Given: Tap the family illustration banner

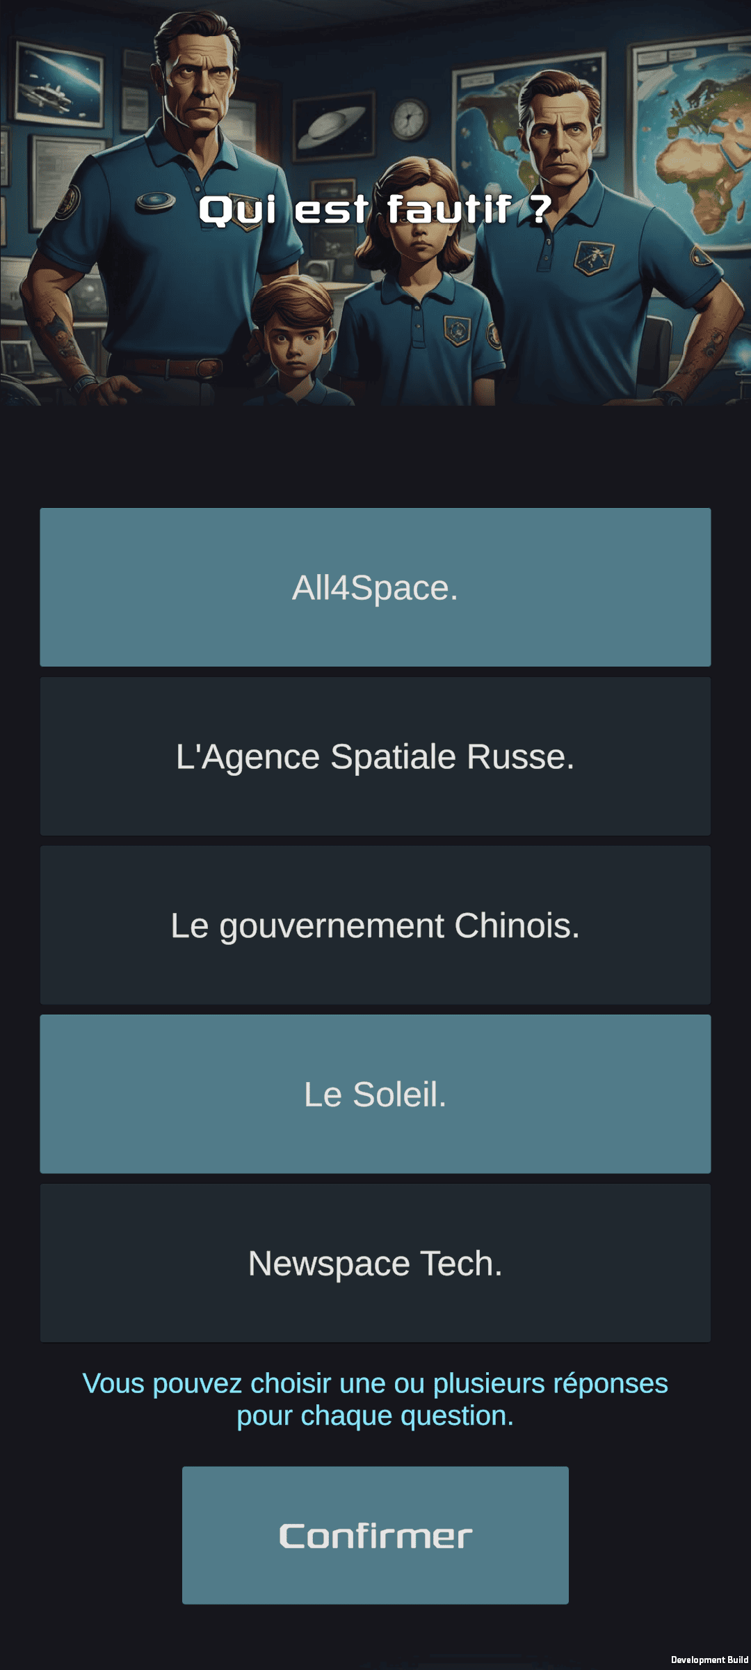Looking at the screenshot, I should click(375, 202).
